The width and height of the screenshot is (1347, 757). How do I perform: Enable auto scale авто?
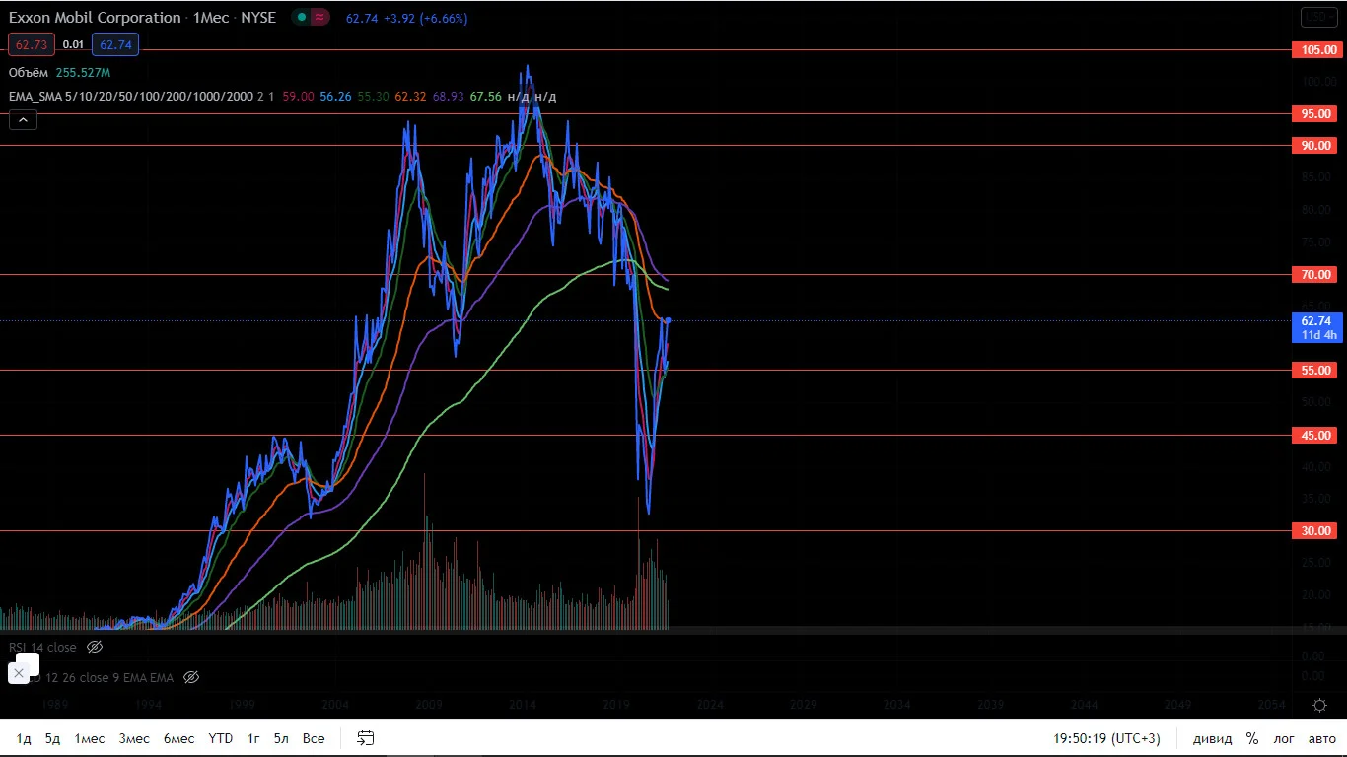click(x=1321, y=738)
